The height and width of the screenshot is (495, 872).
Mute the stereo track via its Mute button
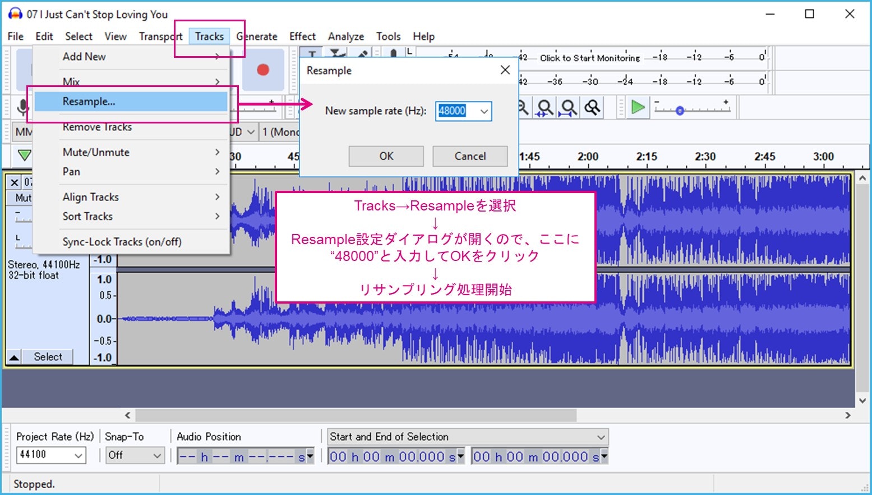[x=20, y=198]
